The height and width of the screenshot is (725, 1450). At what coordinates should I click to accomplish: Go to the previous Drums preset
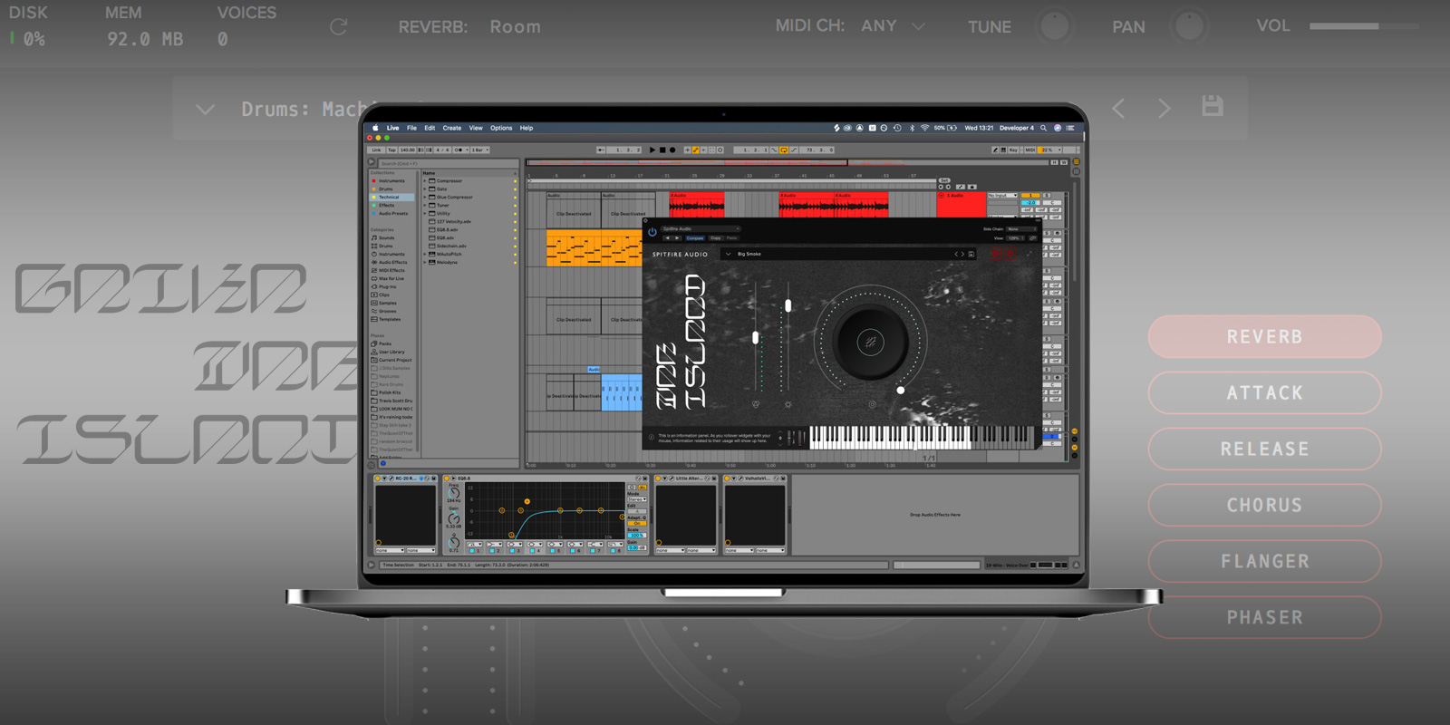[1118, 109]
